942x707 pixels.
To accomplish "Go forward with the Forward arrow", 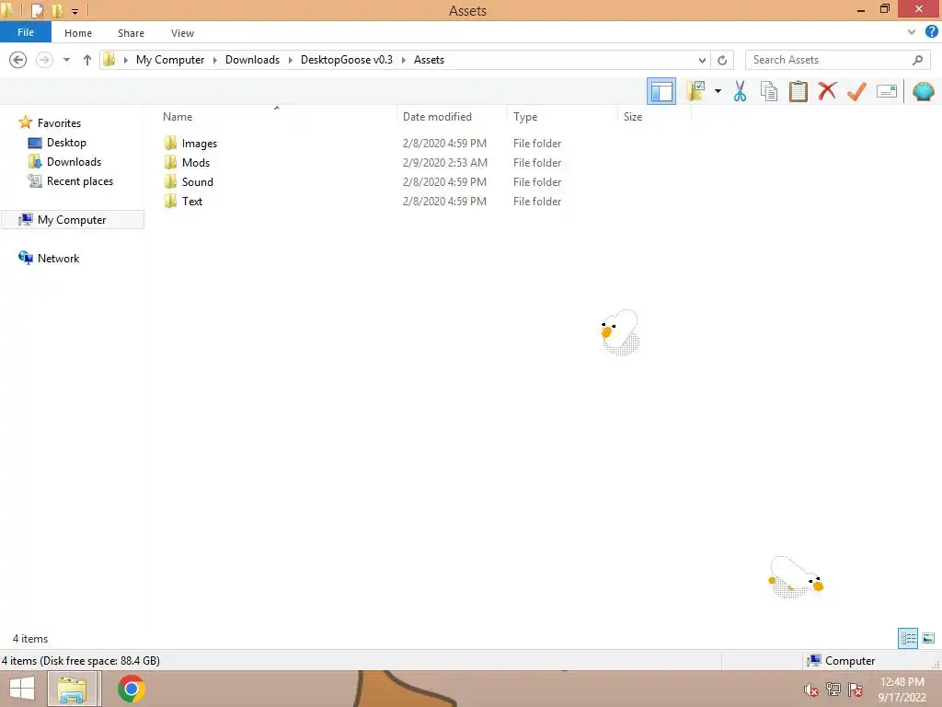I will pyautogui.click(x=44, y=60).
